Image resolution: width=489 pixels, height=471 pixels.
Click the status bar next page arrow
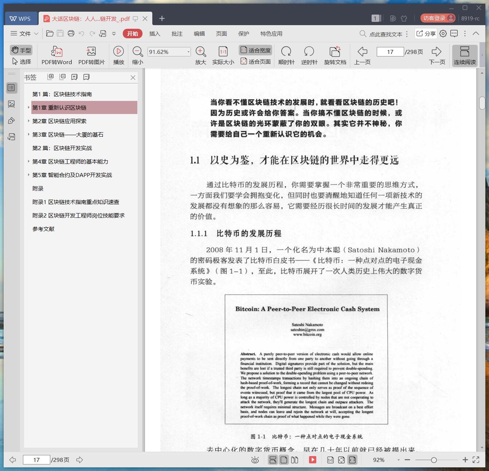tap(79, 460)
